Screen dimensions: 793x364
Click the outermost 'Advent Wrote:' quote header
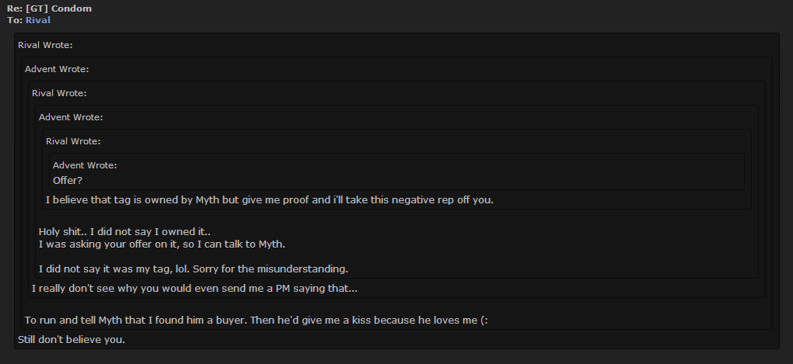click(x=58, y=69)
